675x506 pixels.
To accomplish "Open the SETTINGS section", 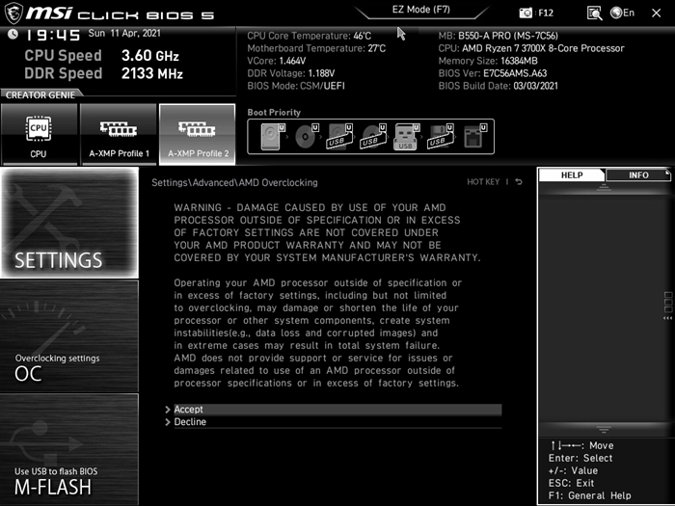I will point(69,223).
